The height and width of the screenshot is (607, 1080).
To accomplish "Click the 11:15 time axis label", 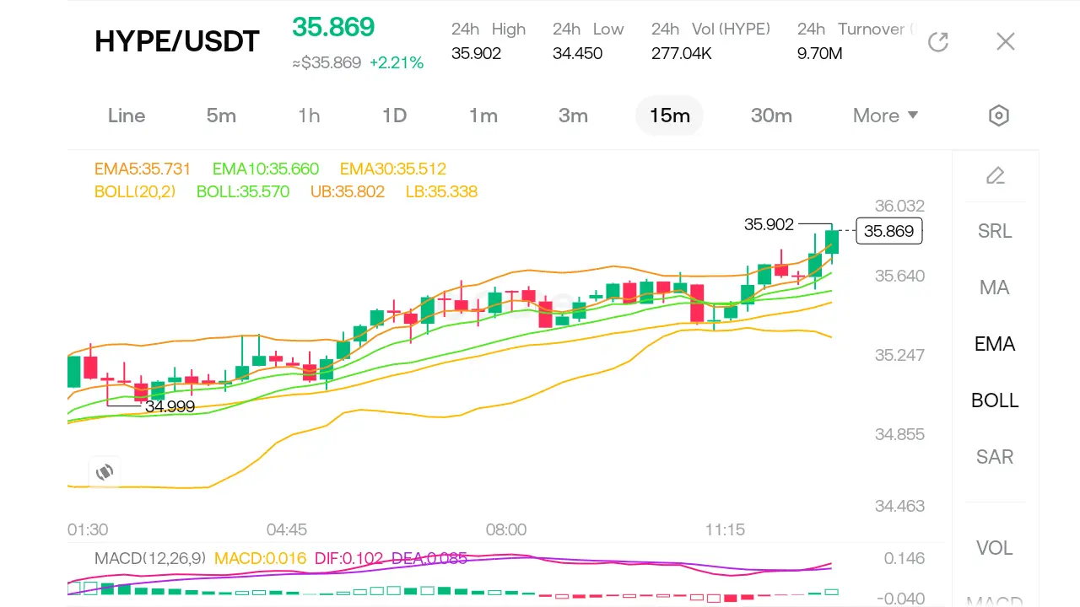I will pos(726,529).
